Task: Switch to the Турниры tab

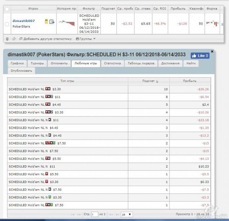Action: tap(37, 64)
